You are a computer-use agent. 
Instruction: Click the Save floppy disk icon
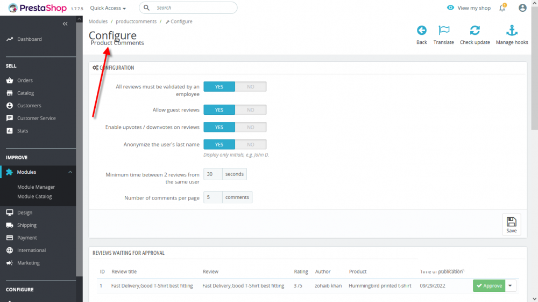511,222
